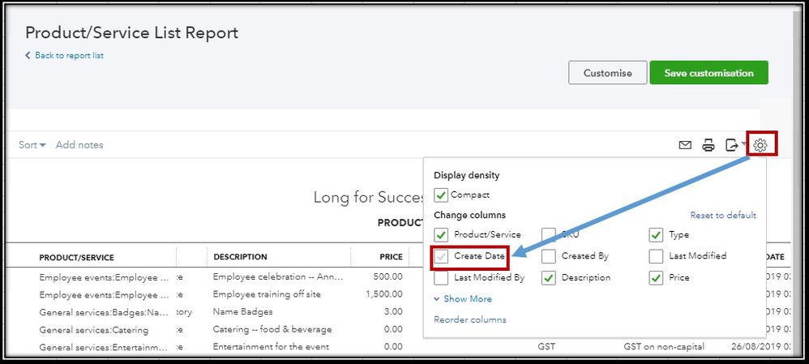Select the General services:Catering row

point(93,330)
